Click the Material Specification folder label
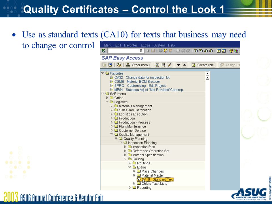 point(148,155)
